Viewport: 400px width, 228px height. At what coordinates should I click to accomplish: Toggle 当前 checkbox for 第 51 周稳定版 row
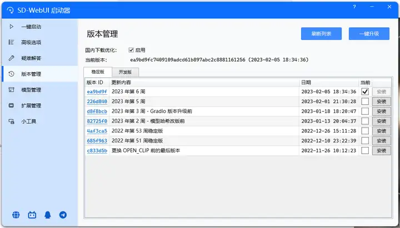pos(365,140)
